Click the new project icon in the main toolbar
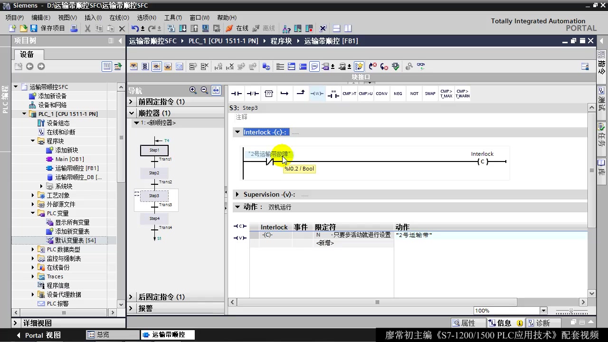Viewport: 608px width, 342px height. click(x=13, y=28)
